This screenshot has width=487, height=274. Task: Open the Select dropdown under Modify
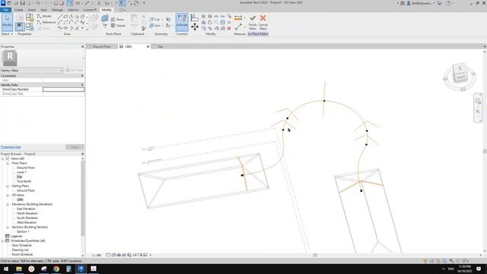(x=7, y=33)
